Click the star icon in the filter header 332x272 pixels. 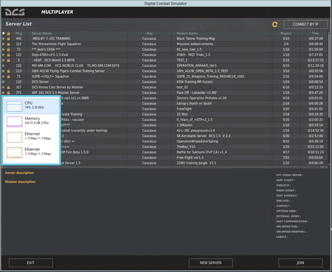(x=4, y=33)
